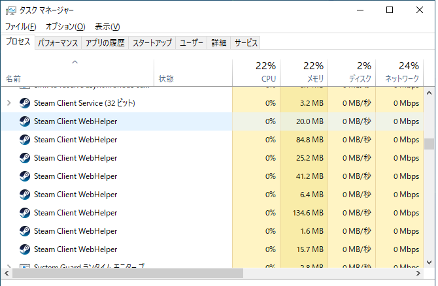The image size is (438, 286).
Task: Sort by the 22% メモリ column header
Action: click(304, 72)
